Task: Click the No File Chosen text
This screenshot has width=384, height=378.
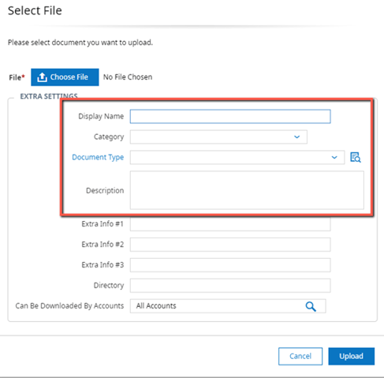Action: 128,77
